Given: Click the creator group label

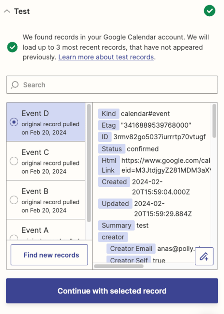Looking at the screenshot, I should [x=113, y=237].
